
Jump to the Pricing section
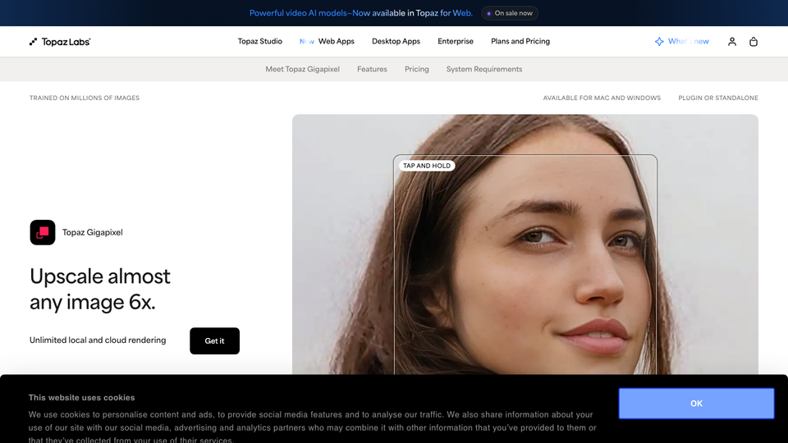point(417,69)
